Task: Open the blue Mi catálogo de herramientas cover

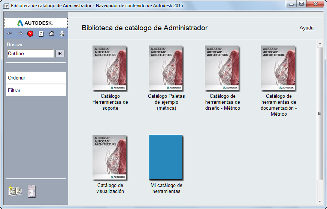Action: (166, 157)
